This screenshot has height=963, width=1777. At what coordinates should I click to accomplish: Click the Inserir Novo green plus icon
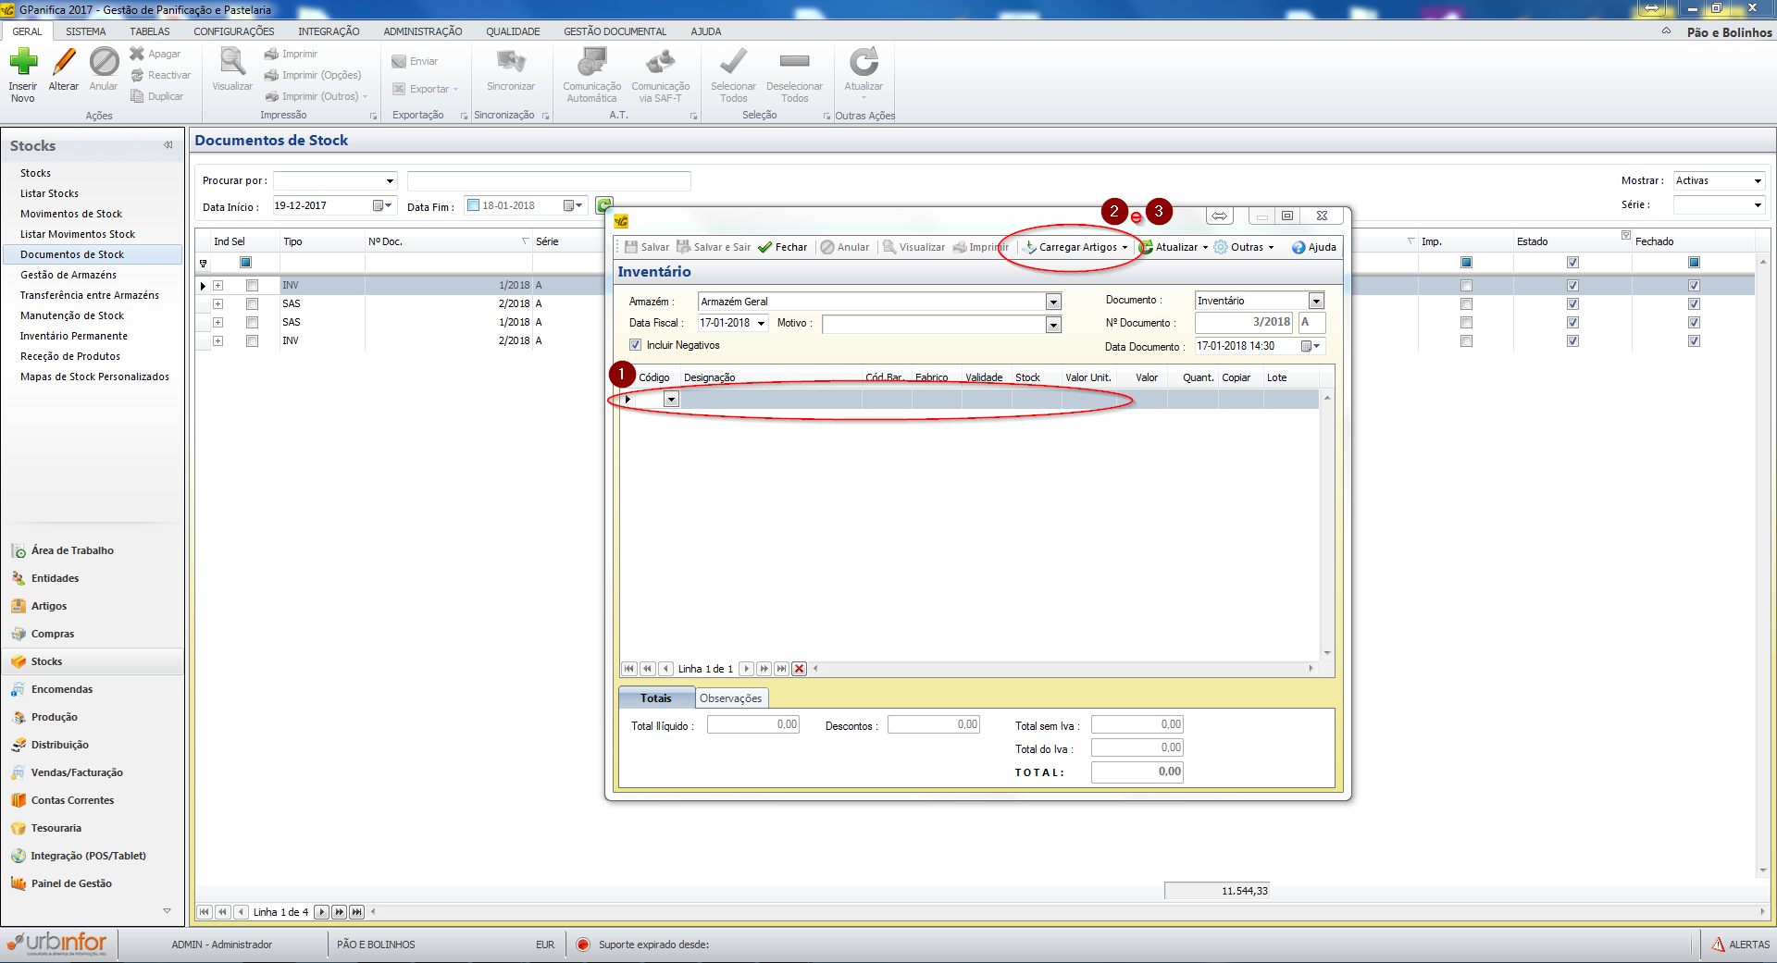coord(23,63)
